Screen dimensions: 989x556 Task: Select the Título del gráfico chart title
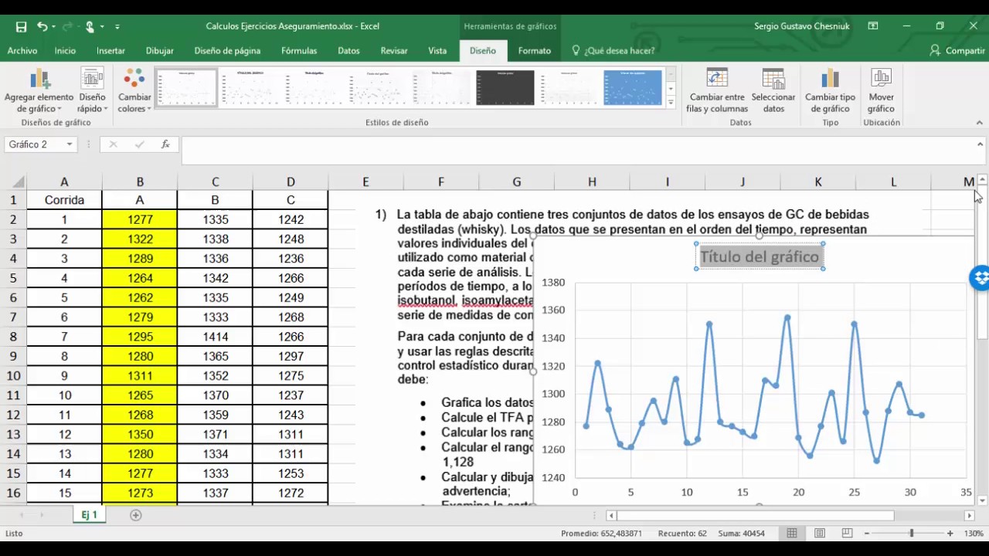click(x=760, y=256)
